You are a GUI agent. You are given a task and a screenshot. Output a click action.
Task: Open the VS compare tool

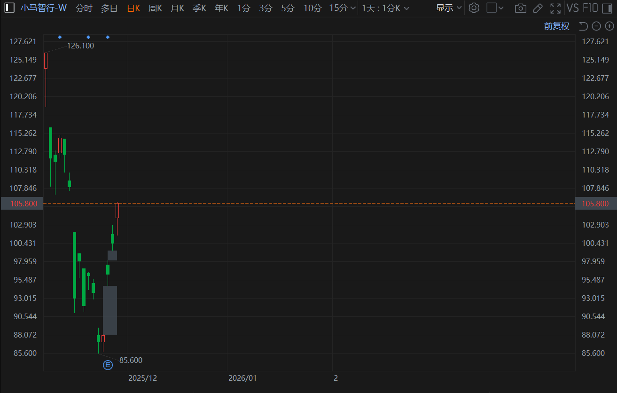tap(572, 8)
